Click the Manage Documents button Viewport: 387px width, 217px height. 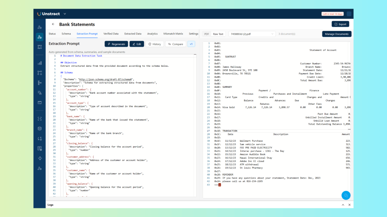pos(337,34)
